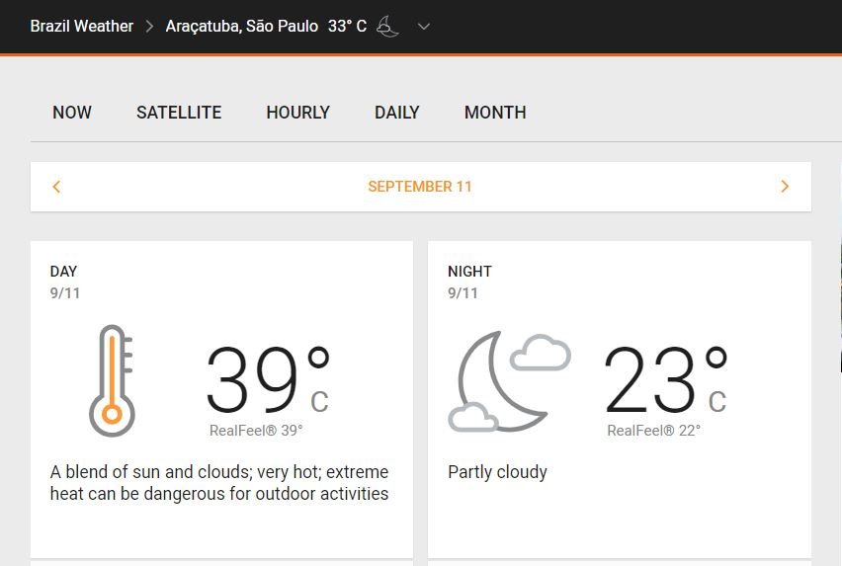The height and width of the screenshot is (566, 842).
Task: Click the breadcrumb separator arrow after Brazil Weather
Action: [x=149, y=27]
